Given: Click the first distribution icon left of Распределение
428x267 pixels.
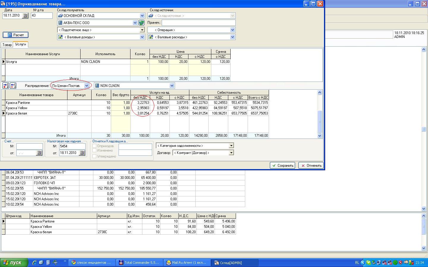Looking at the screenshot, I should point(6,86).
